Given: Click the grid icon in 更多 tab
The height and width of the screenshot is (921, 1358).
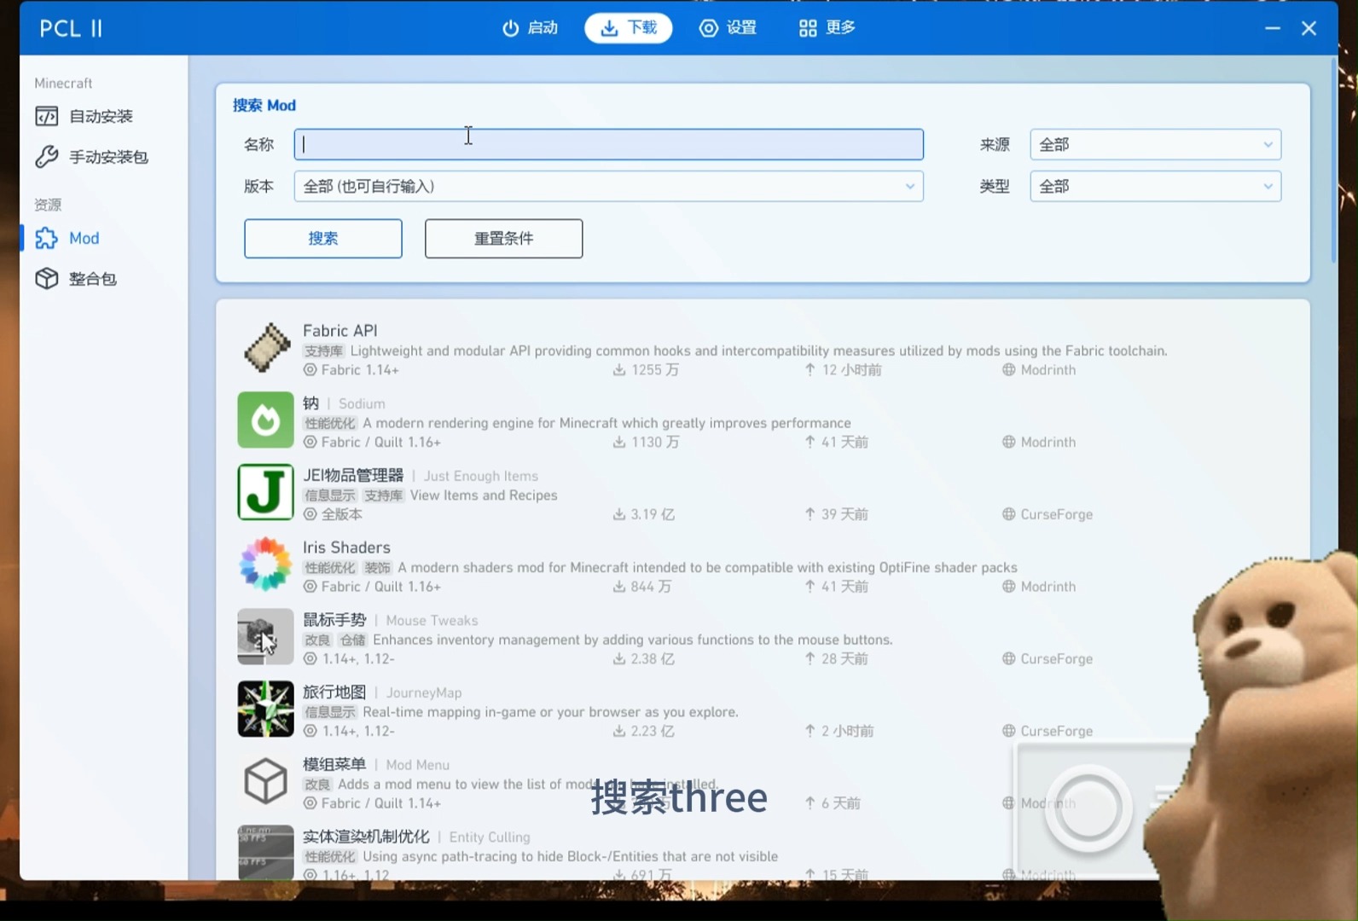Looking at the screenshot, I should point(808,28).
